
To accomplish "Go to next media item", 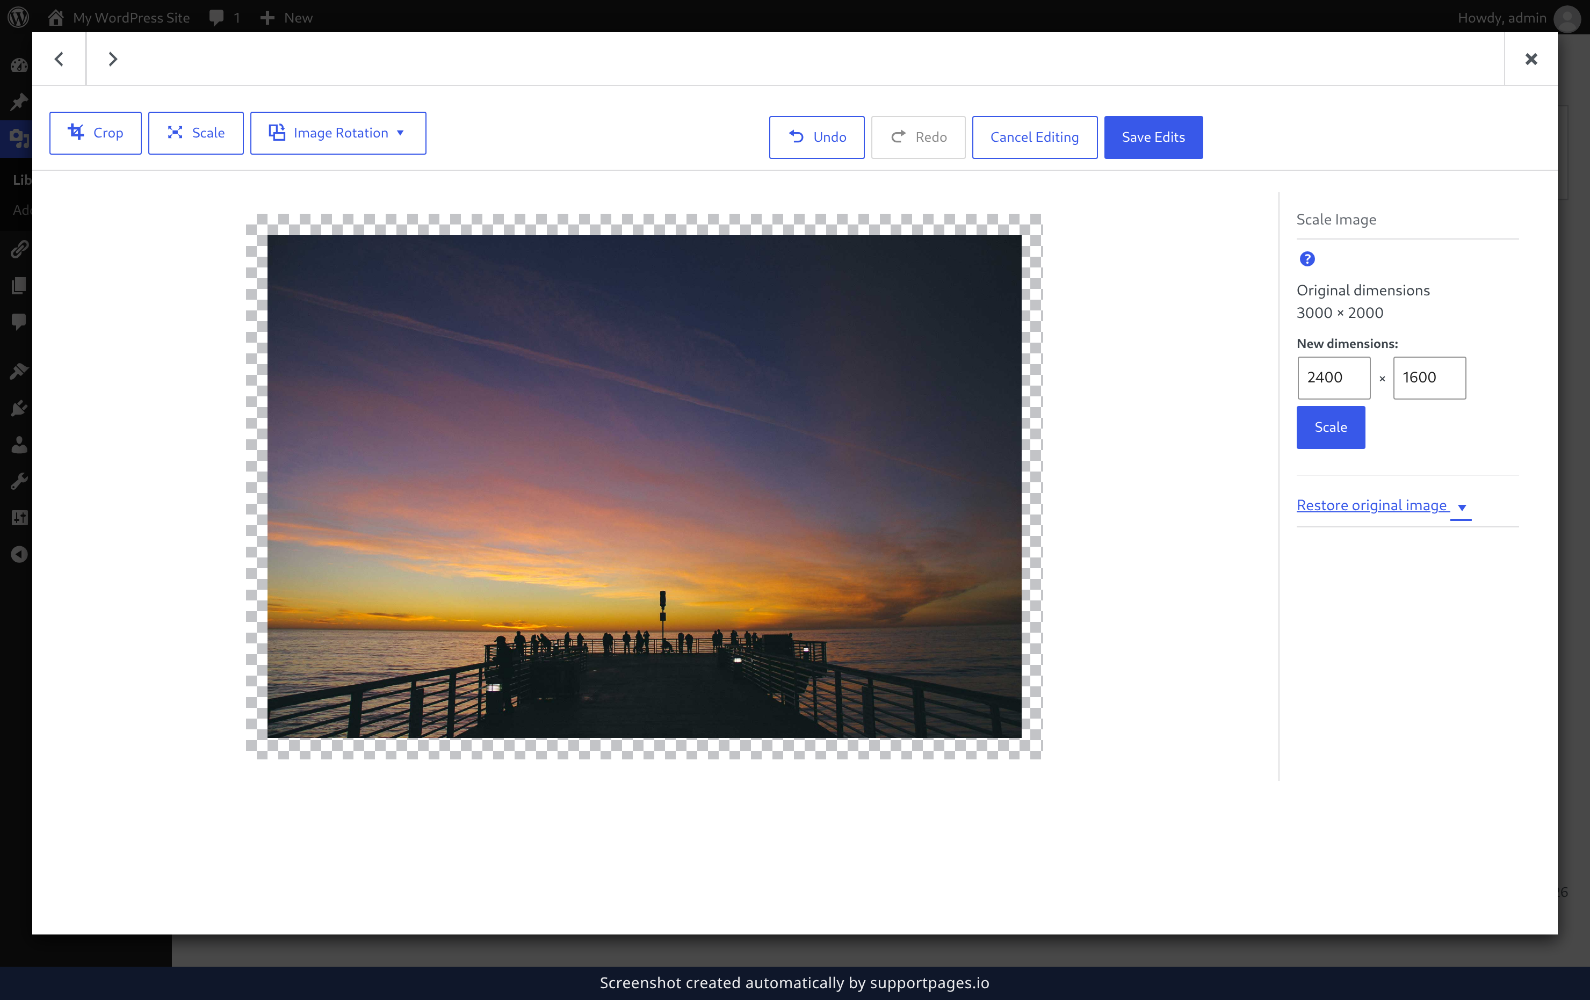I will (x=112, y=59).
